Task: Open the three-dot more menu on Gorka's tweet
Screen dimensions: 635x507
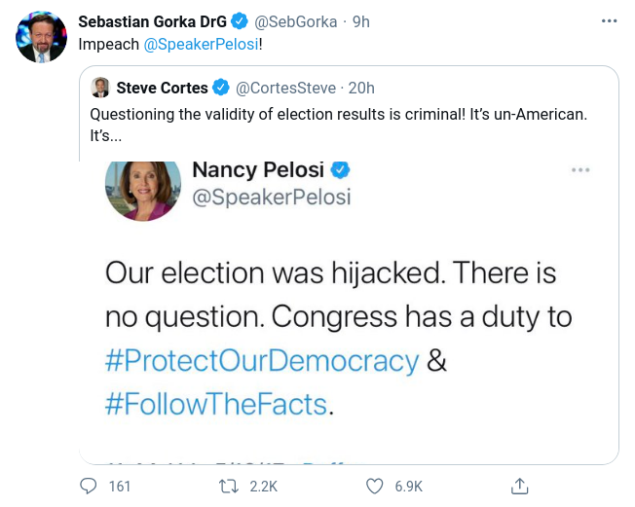Action: [x=609, y=21]
